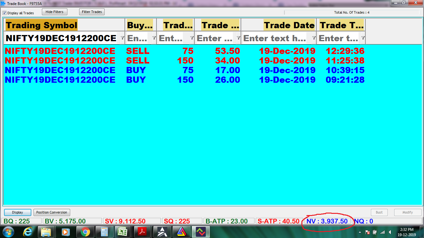The height and width of the screenshot is (238, 424).
Task: Click the Trade Date column header
Action: [x=289, y=25]
